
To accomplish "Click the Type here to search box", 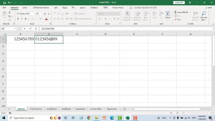I will [x=35, y=118].
